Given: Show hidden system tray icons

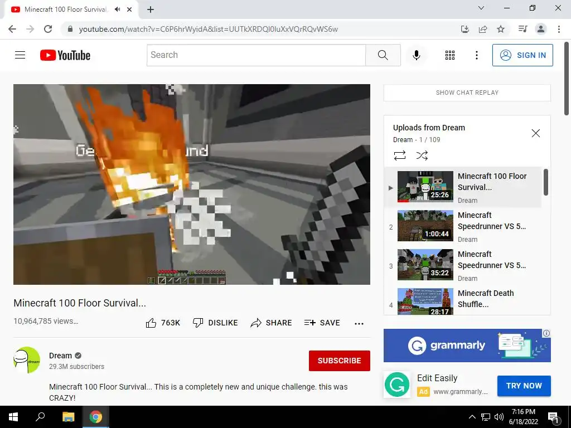Looking at the screenshot, I should (x=472, y=417).
